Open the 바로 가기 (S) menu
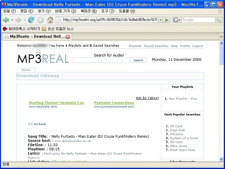Screen dimensions: 225x169 (x=65, y=11)
